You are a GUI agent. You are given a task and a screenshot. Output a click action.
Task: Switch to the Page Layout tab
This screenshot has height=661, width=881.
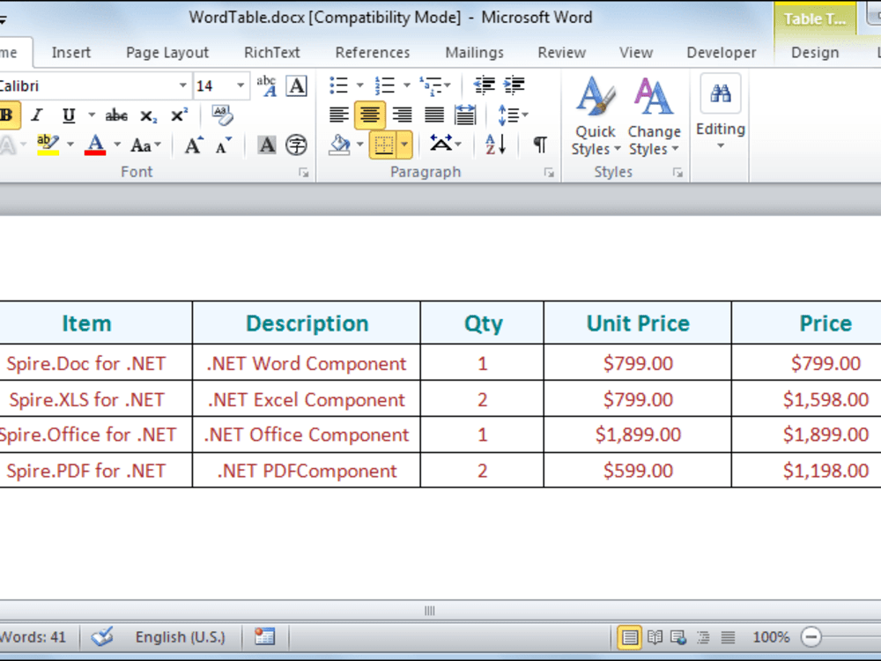coord(167,53)
